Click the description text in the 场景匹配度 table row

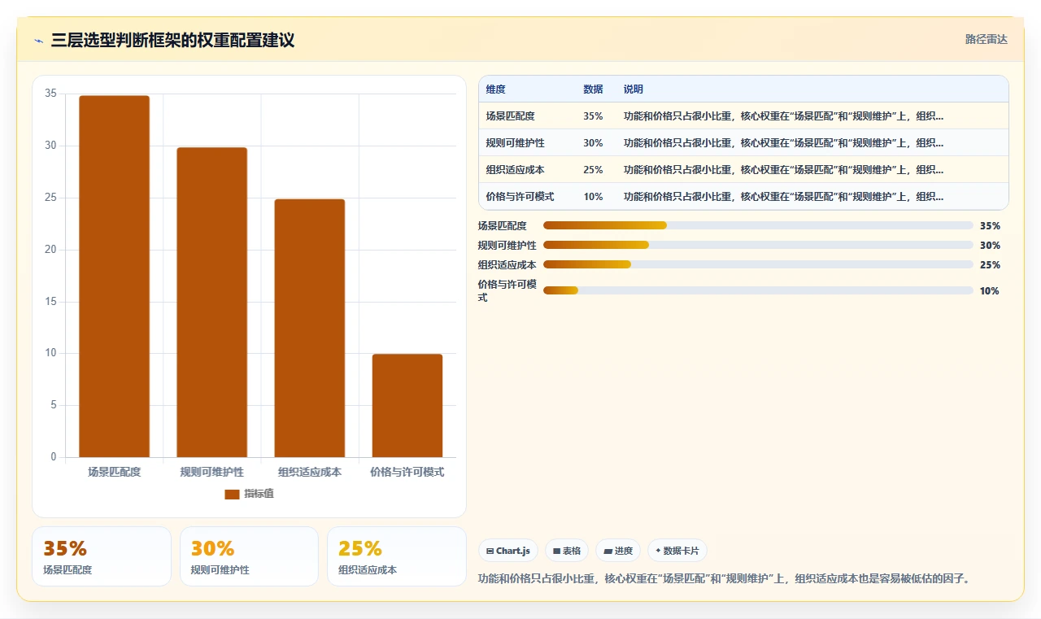pyautogui.click(x=783, y=116)
